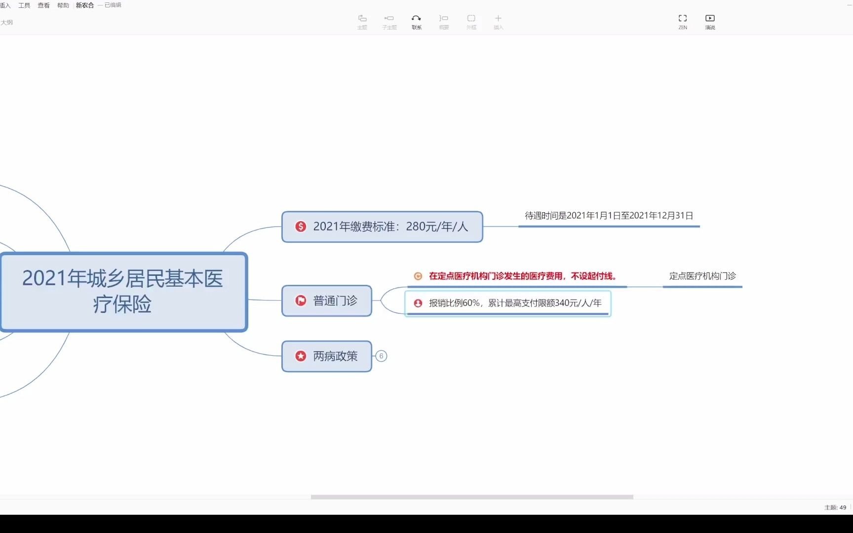This screenshot has height=533, width=853.
Task: Select the Relationship (联系) tool
Action: [416, 22]
